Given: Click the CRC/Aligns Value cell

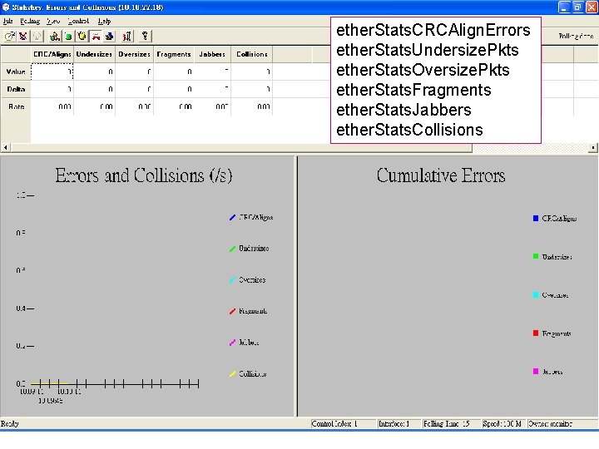Looking at the screenshot, I should [x=52, y=72].
